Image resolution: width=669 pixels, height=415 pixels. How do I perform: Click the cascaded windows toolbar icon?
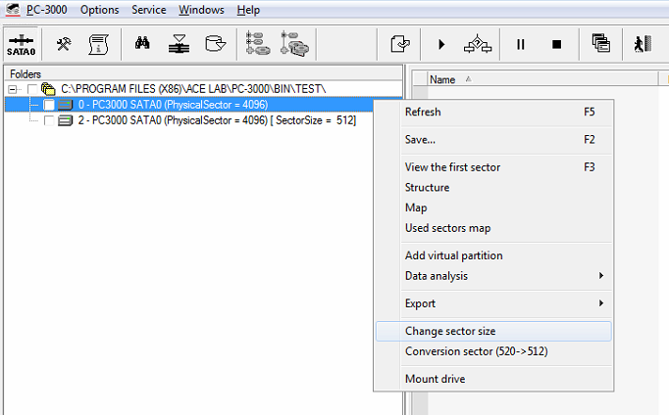pyautogui.click(x=601, y=44)
